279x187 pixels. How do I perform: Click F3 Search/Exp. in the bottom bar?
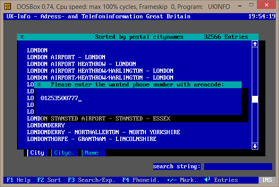pos(91,180)
